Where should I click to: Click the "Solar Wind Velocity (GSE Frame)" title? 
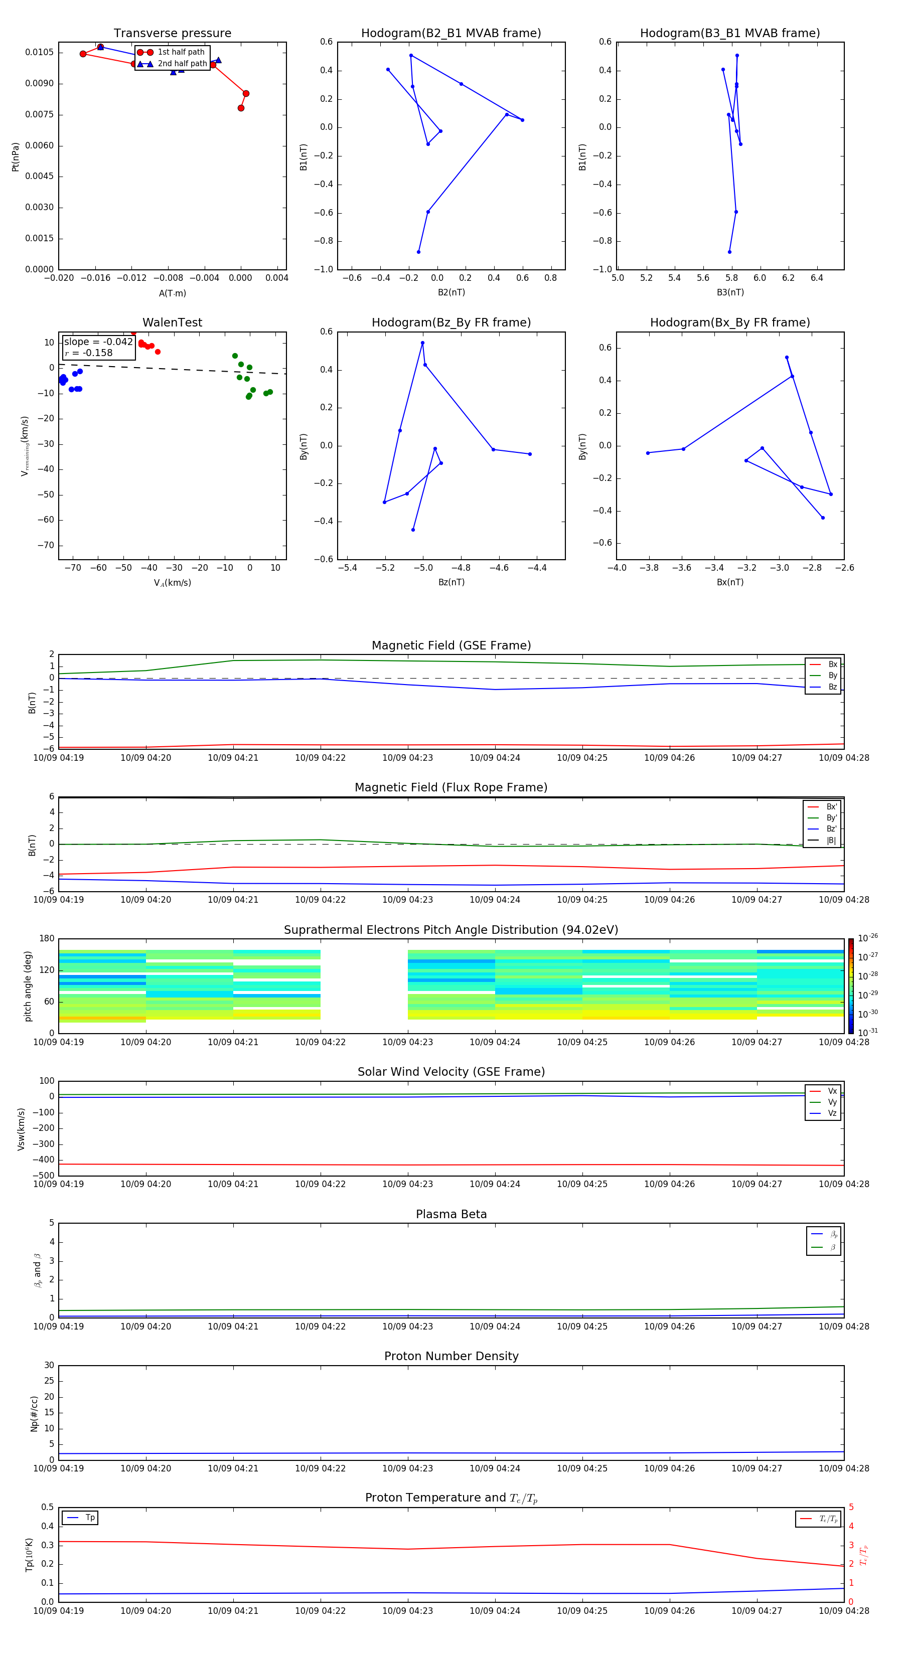[451, 1072]
